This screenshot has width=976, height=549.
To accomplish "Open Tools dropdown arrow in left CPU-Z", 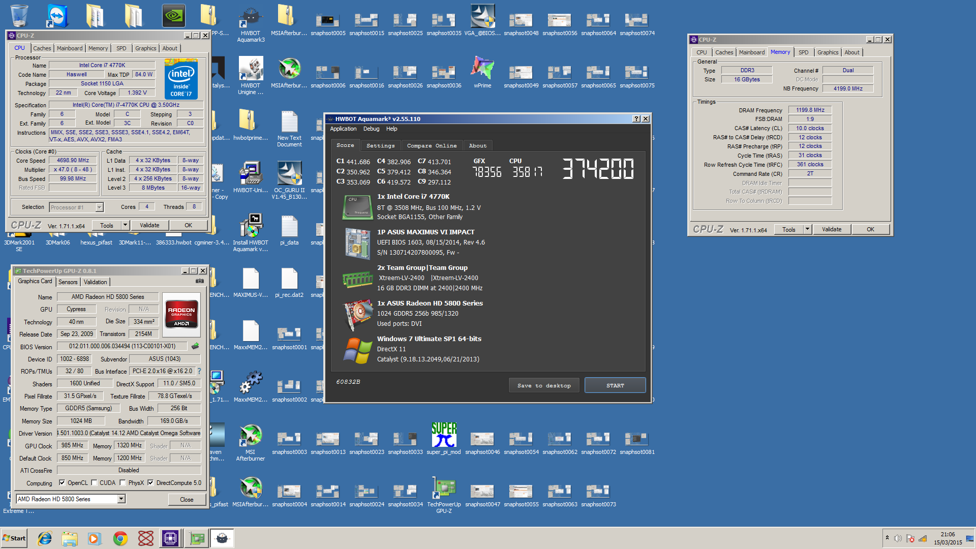I will (x=125, y=225).
